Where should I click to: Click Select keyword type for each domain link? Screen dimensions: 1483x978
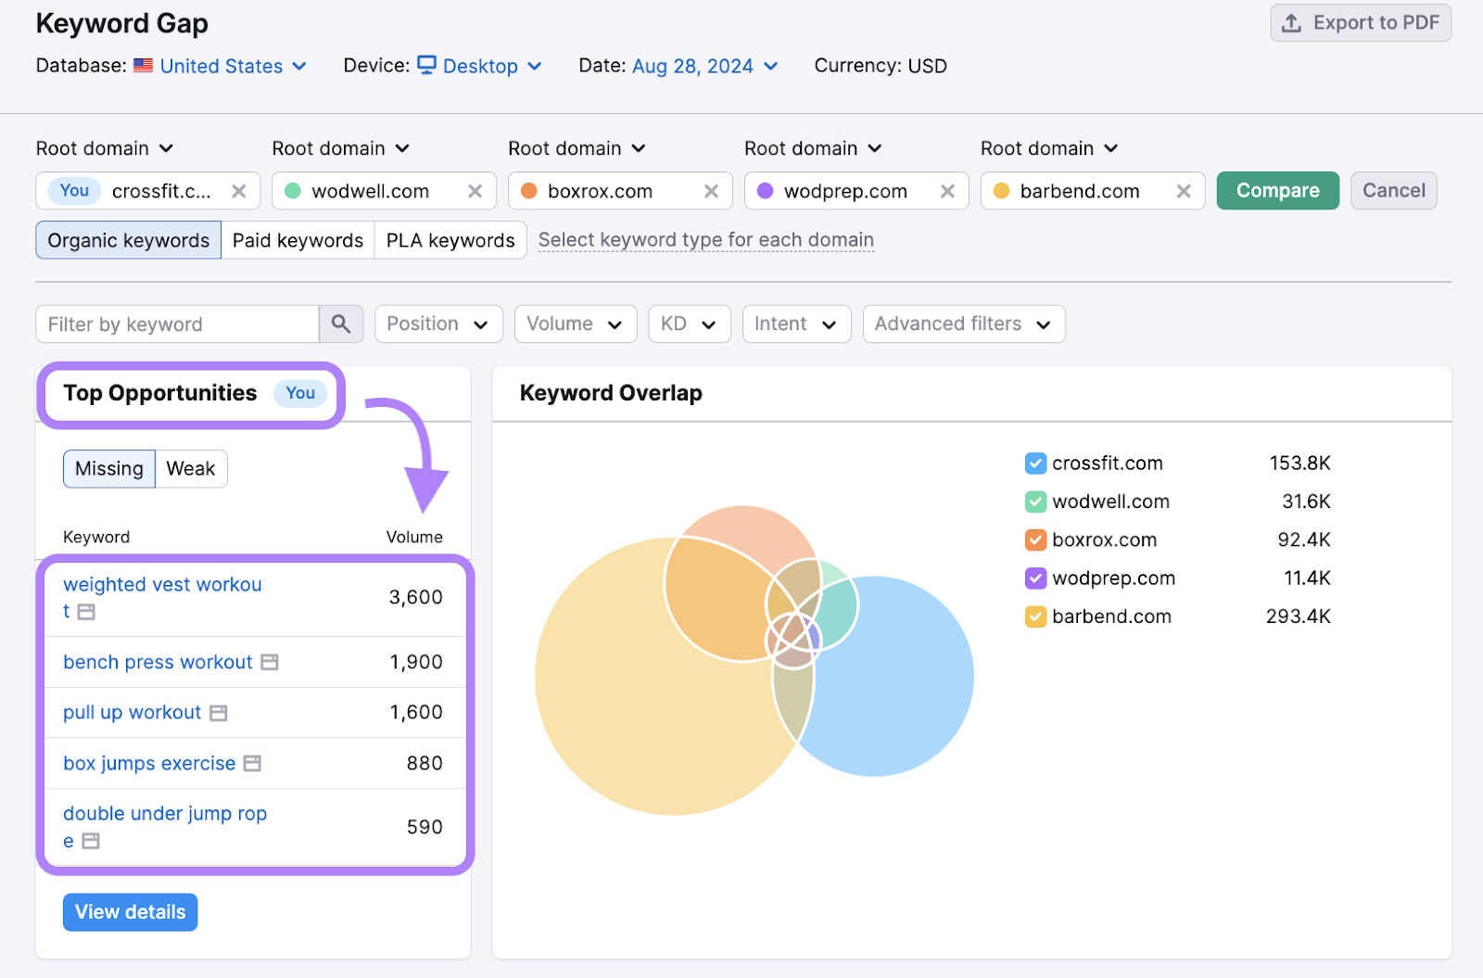(706, 240)
